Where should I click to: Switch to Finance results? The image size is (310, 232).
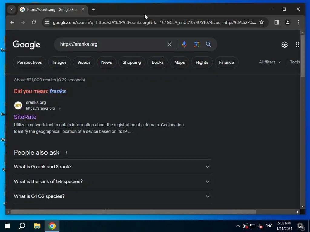(x=226, y=62)
